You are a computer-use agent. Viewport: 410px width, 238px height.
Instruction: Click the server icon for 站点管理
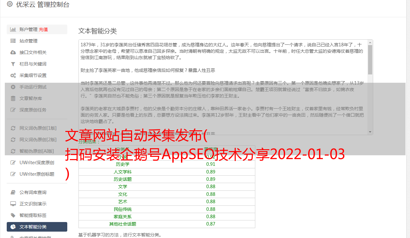13,41
